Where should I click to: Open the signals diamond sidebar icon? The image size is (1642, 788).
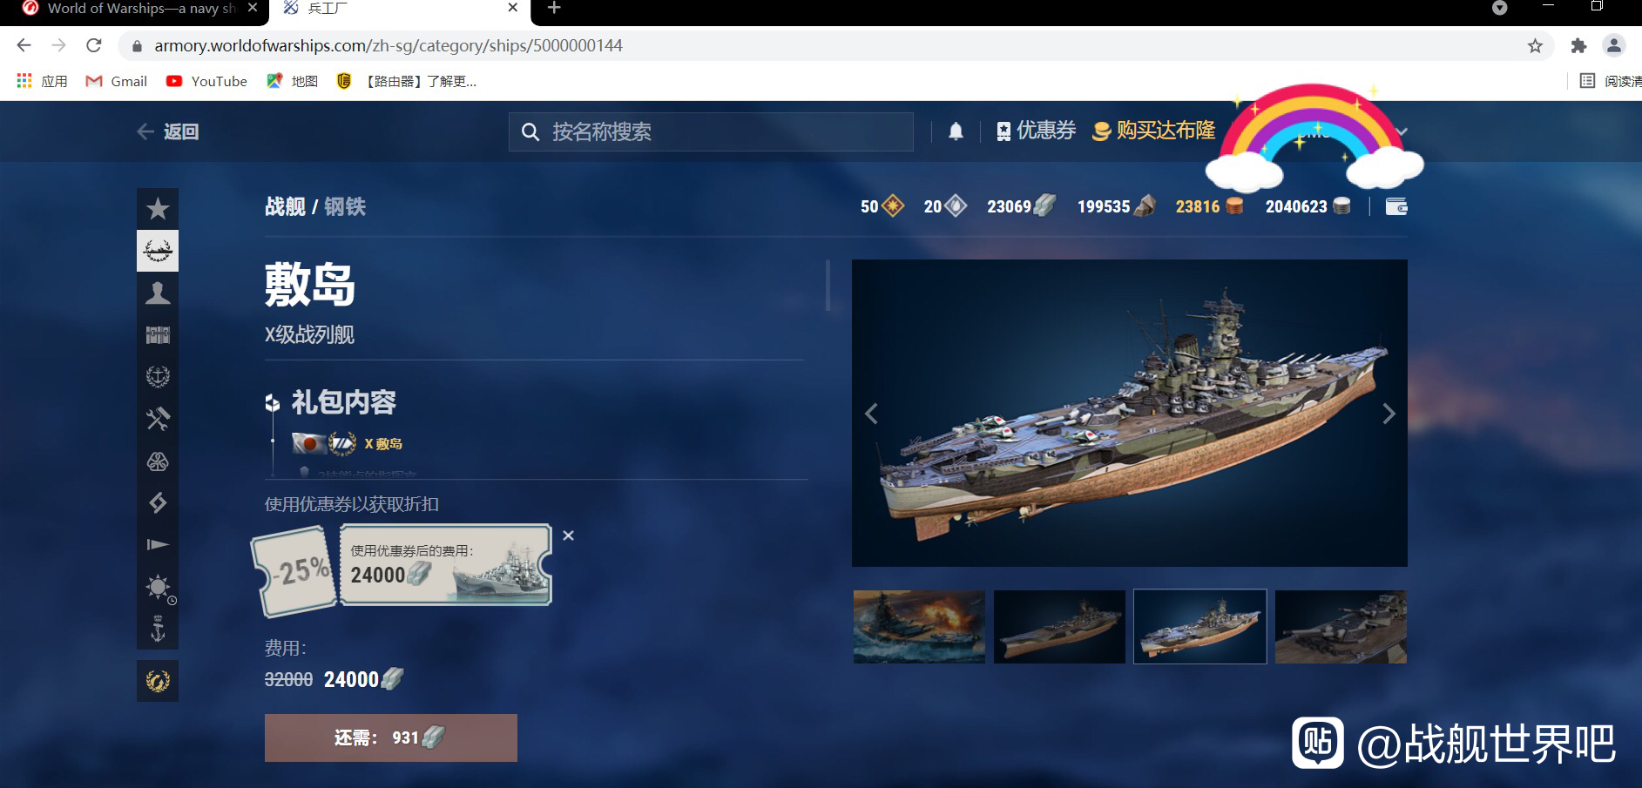pos(158,502)
